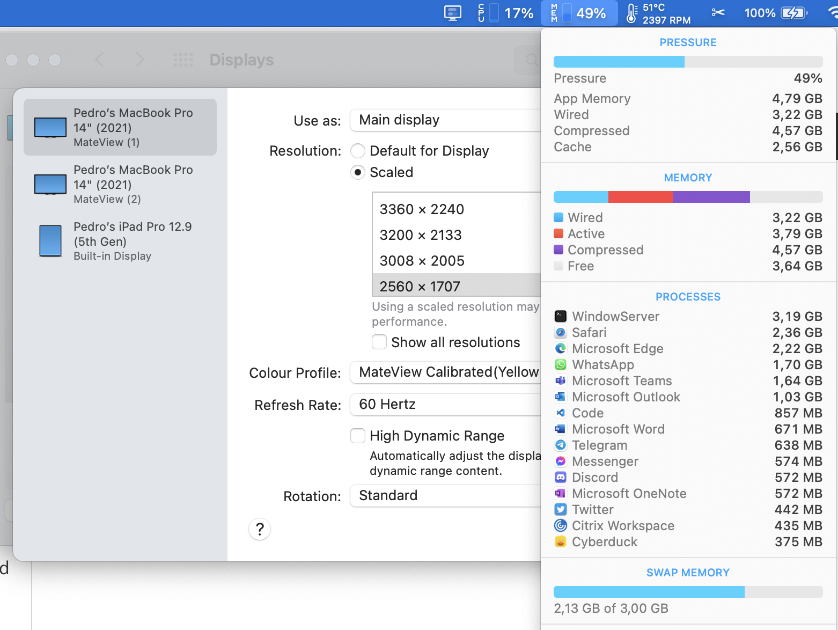Click the Code process icon
Screen dimensions: 838x630
coord(561,413)
